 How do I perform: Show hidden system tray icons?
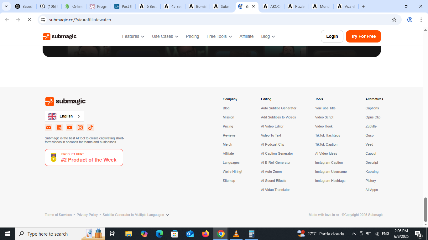click(x=354, y=234)
